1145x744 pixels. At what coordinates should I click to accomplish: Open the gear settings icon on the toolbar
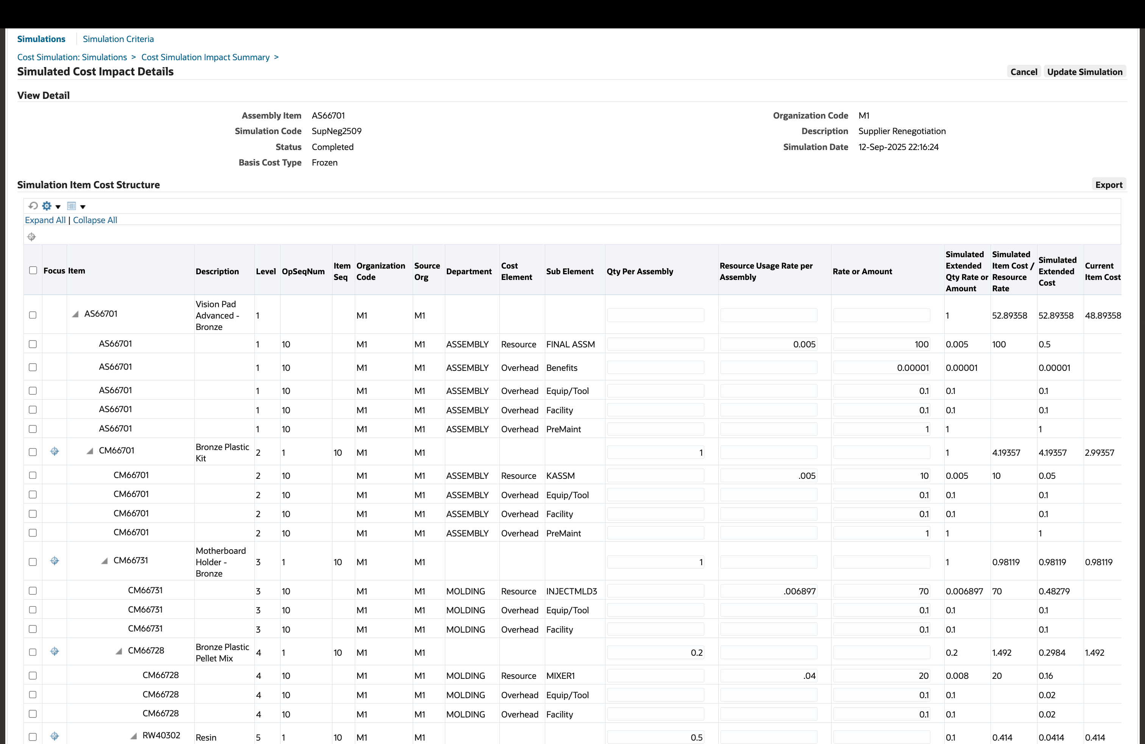[x=47, y=206]
